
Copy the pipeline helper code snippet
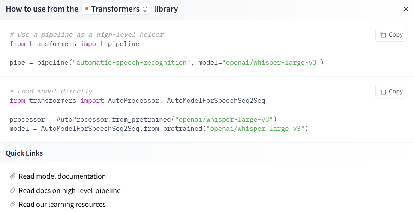tap(391, 34)
